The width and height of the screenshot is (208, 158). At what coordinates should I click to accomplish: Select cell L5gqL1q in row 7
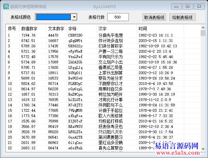coord(75,67)
